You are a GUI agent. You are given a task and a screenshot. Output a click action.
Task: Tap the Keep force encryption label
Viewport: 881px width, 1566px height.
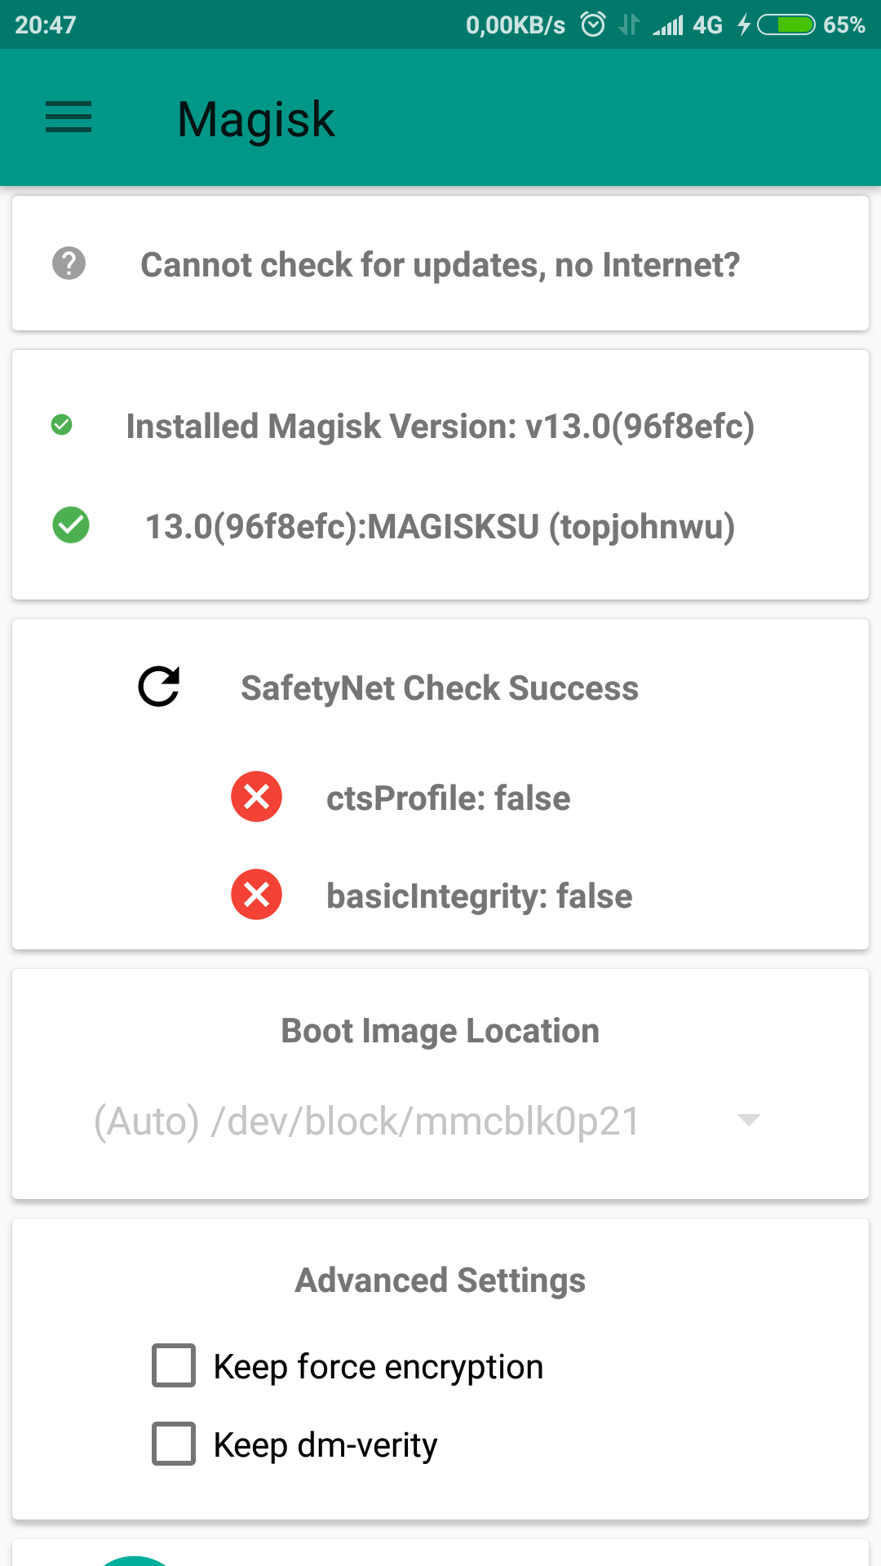pos(379,1367)
